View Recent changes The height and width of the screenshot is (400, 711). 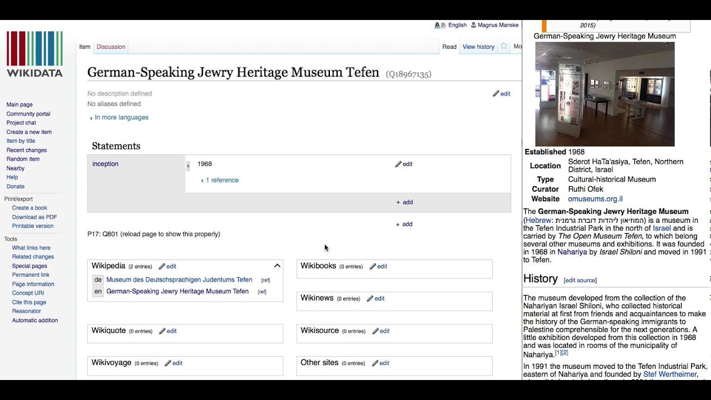click(27, 150)
